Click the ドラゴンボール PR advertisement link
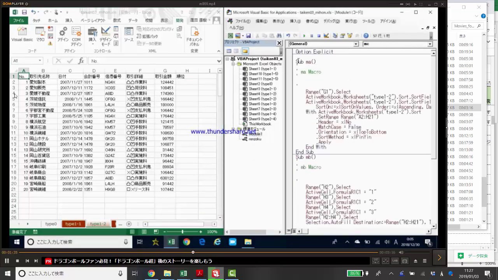 132,261
